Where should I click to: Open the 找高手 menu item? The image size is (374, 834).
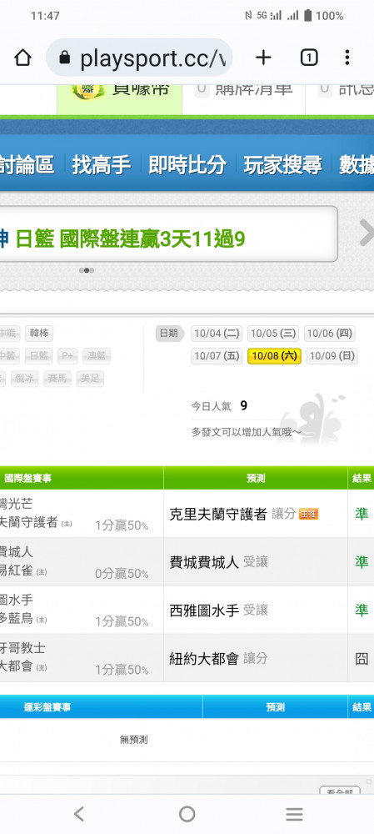point(102,165)
